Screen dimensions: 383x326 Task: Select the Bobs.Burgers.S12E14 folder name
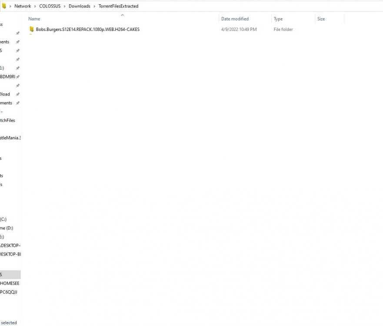point(88,29)
